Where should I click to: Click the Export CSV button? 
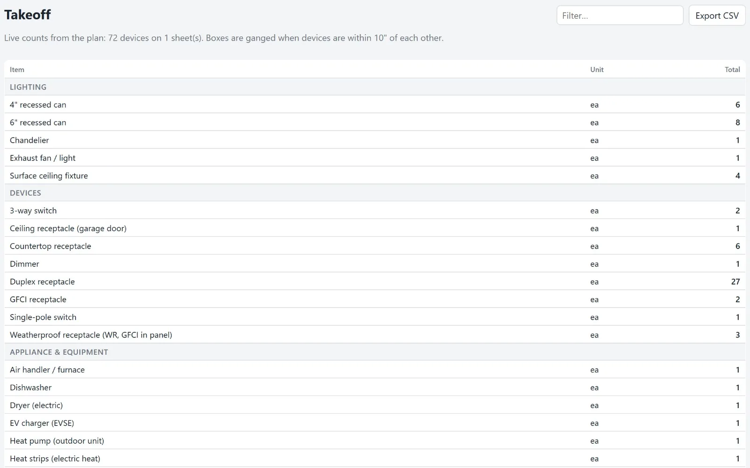717,15
